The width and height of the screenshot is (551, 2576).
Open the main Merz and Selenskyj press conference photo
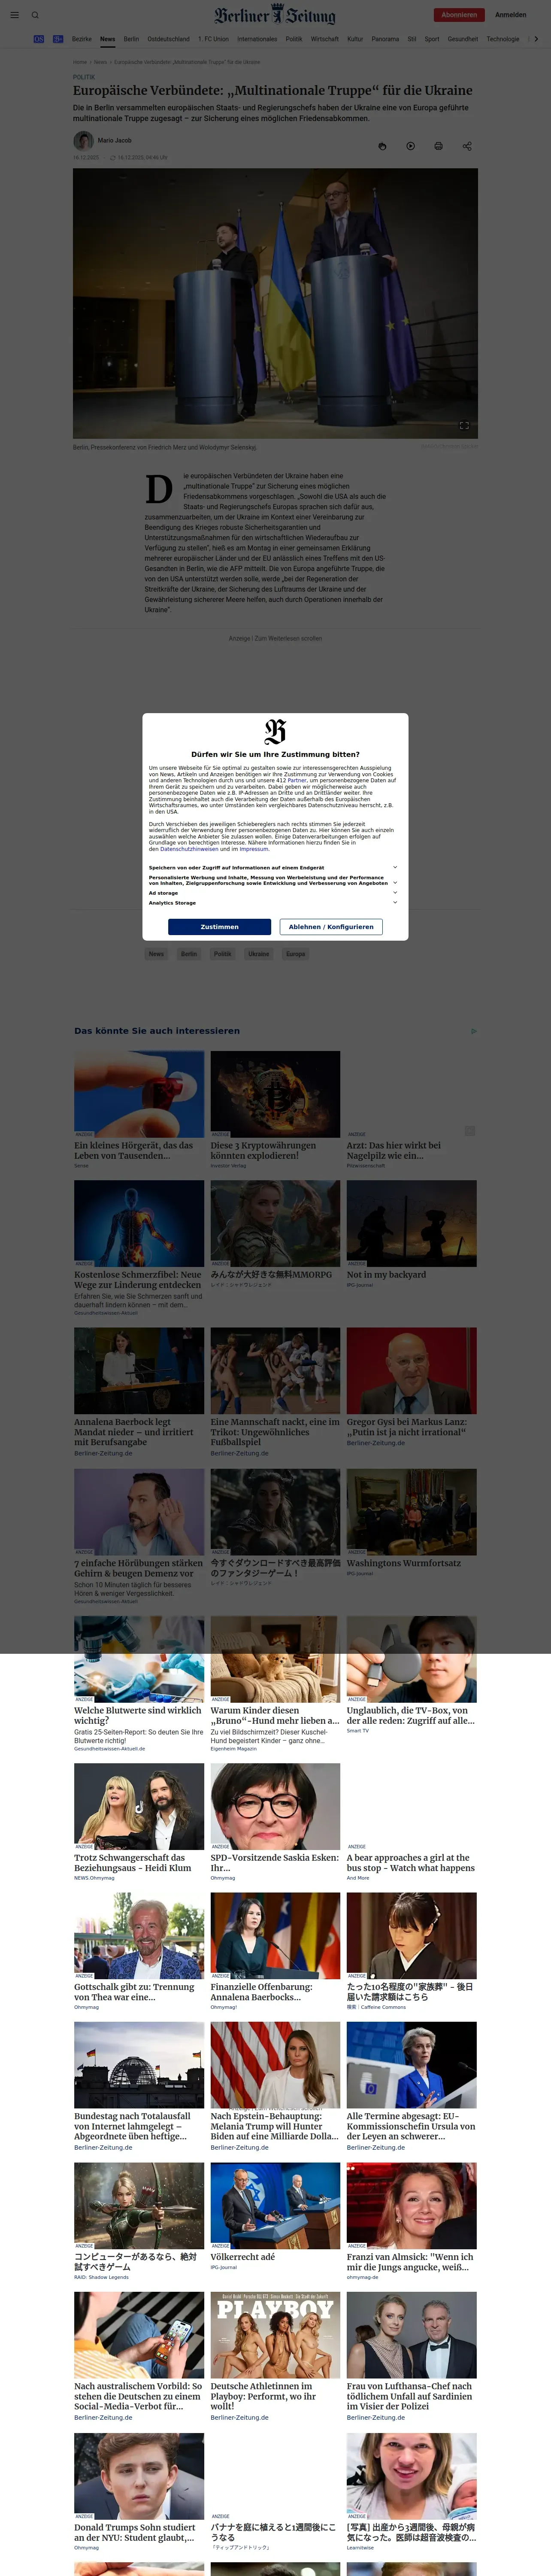275,303
